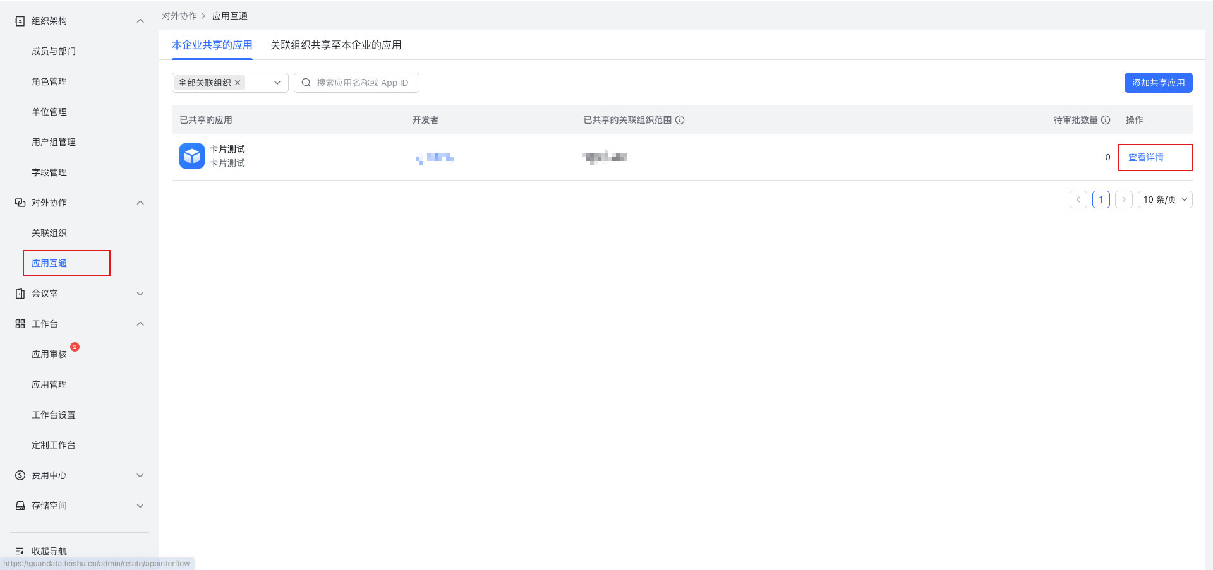Select the 本企业共享的应用 tab
Viewport: 1213px width, 570px height.
click(212, 45)
